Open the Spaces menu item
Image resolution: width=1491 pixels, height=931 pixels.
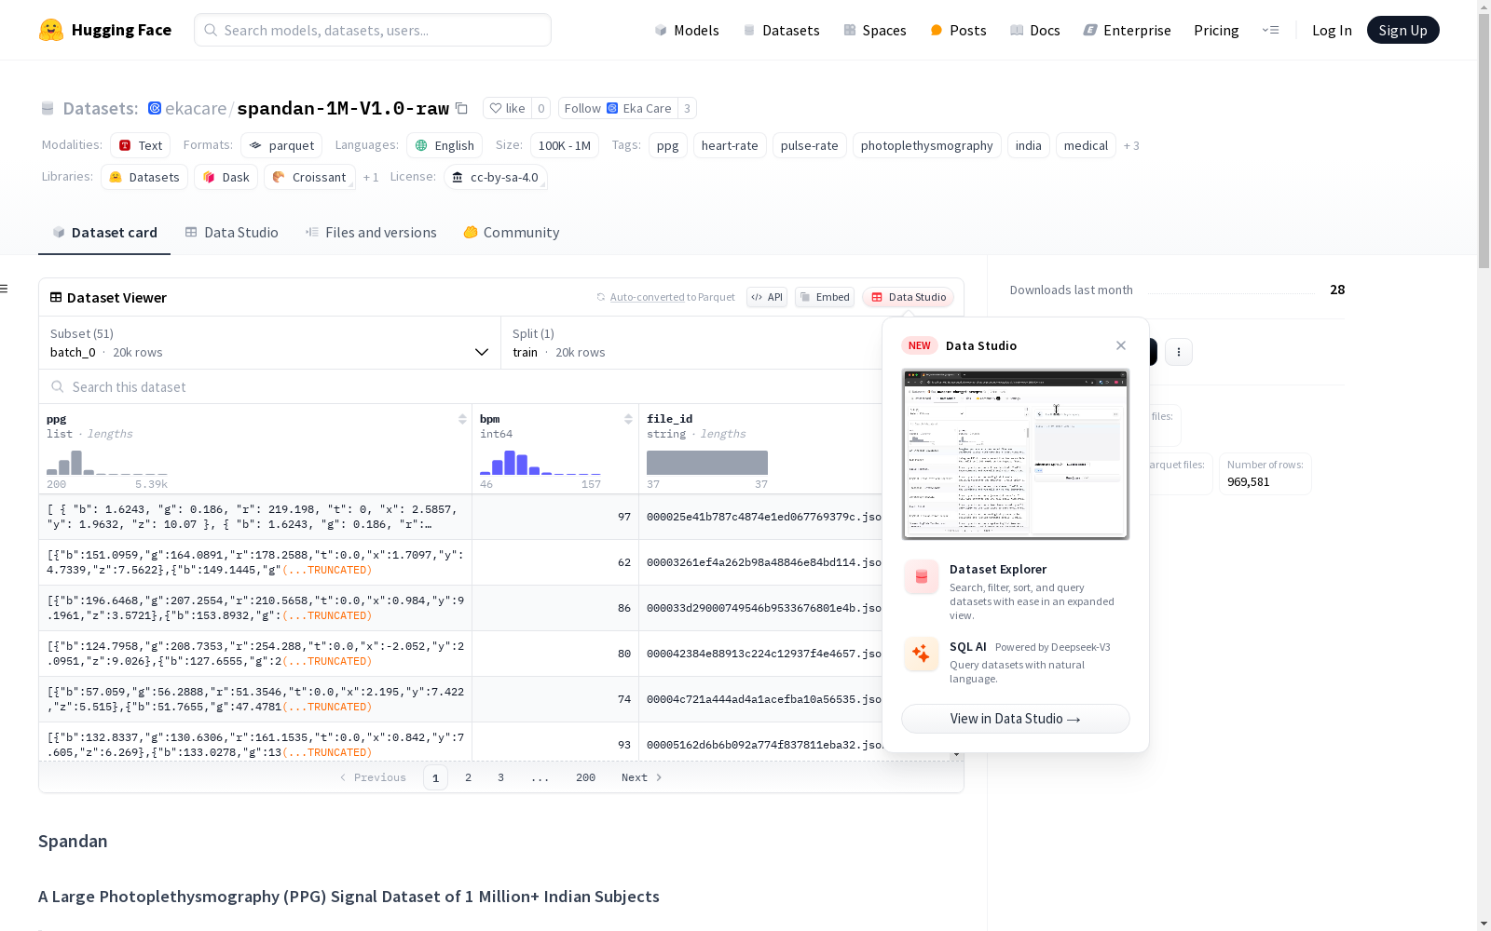coord(875,30)
